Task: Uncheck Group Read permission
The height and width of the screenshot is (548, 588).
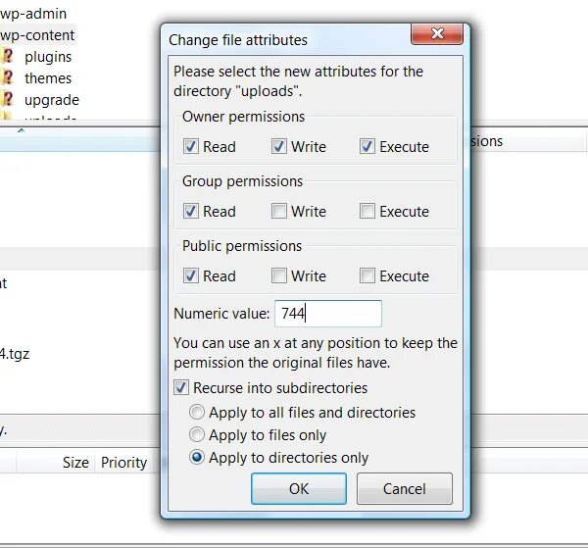Action: tap(190, 211)
